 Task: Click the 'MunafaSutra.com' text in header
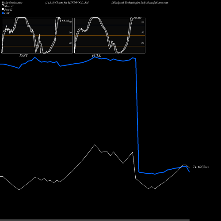[157, 3]
